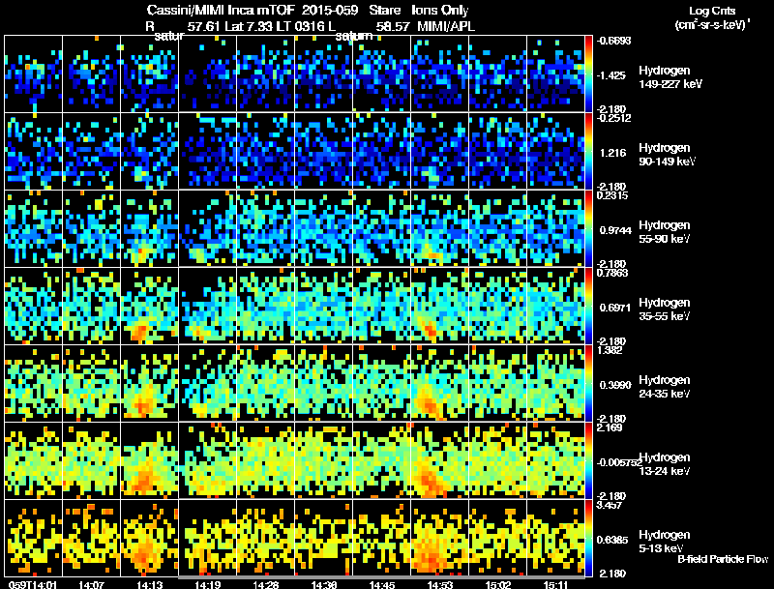Click the 14:07 time label

click(x=91, y=585)
